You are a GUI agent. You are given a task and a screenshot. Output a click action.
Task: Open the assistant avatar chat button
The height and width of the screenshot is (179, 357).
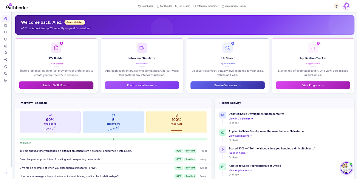[x=346, y=168]
